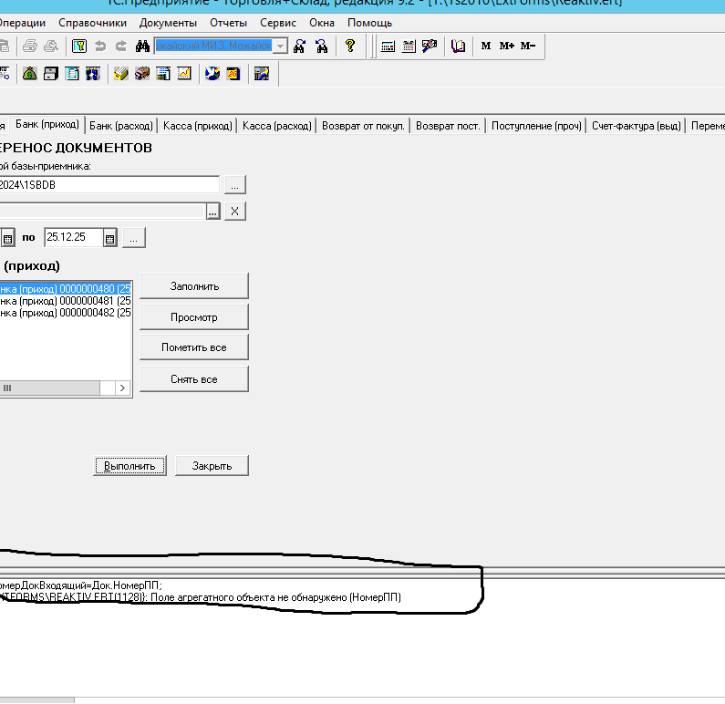
Task: Click the tools icon next to calendar
Action: click(430, 46)
